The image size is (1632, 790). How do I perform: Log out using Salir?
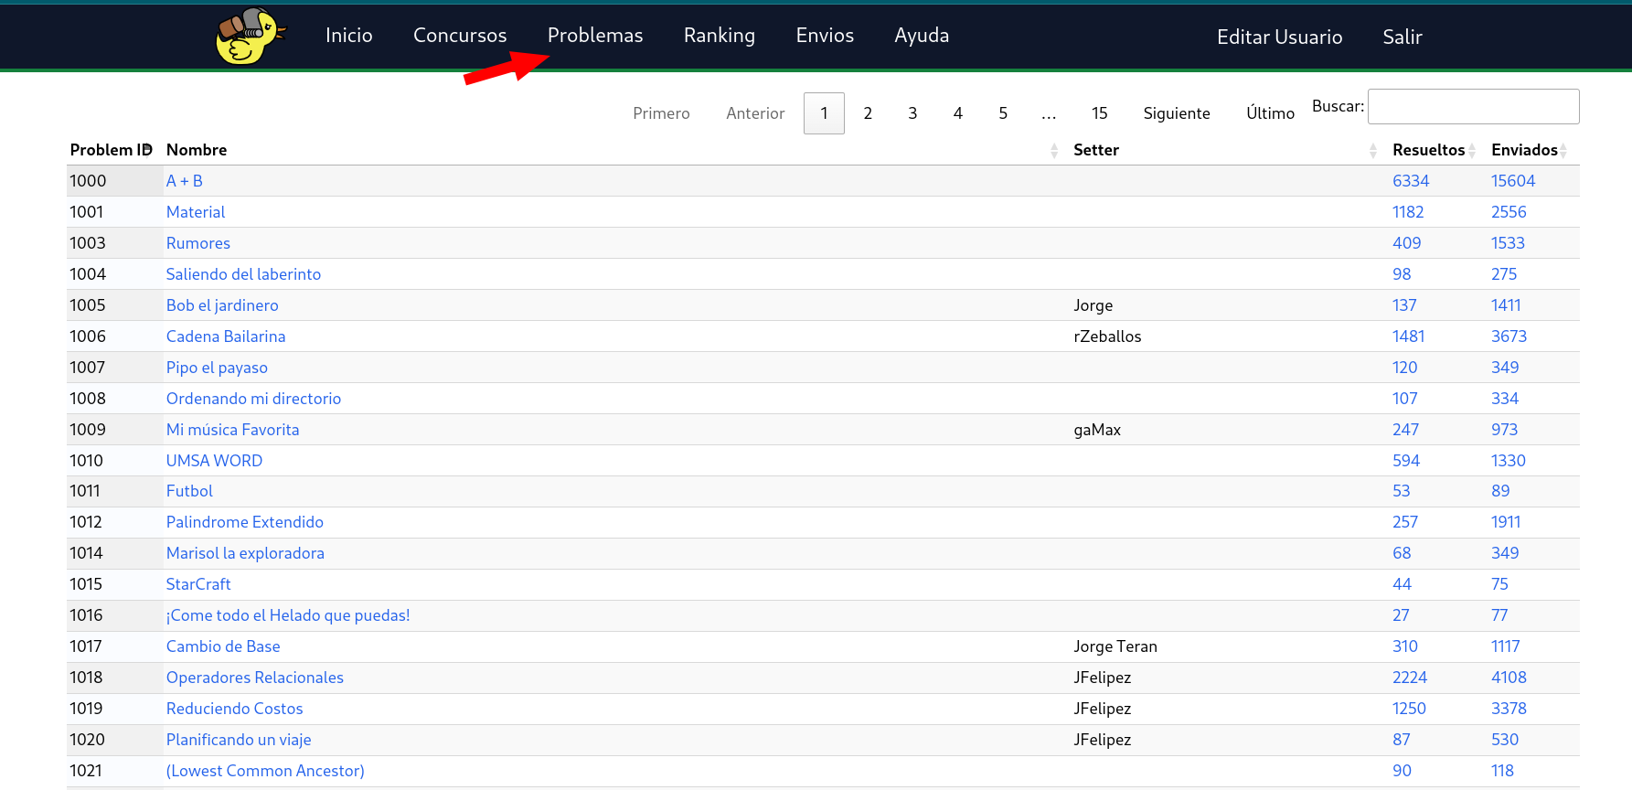click(1403, 37)
